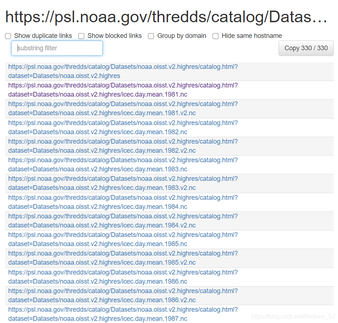This screenshot has height=323, width=338.
Task: Open the icec.day.mean.1987.nc link
Action: [x=123, y=314]
